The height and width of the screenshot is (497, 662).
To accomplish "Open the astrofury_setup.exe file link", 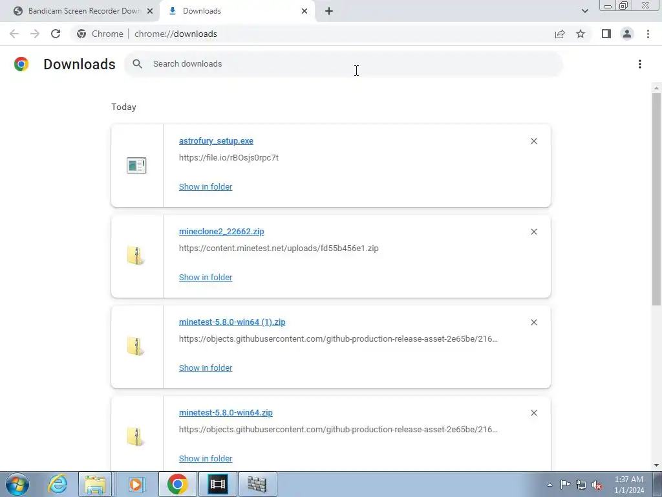I will point(216,140).
